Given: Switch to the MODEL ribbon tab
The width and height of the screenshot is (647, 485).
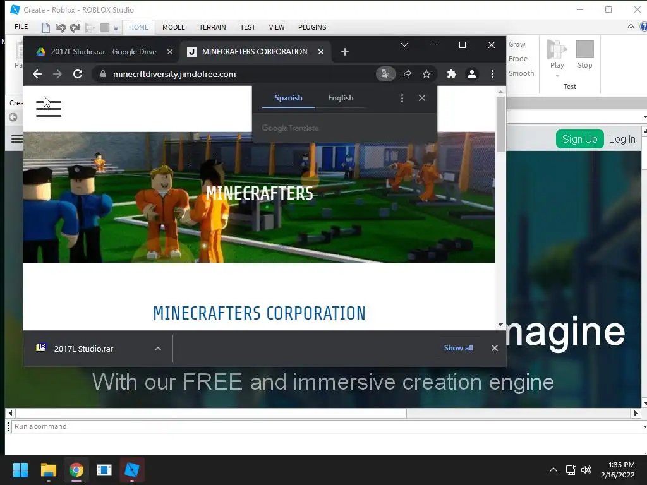Looking at the screenshot, I should click(x=173, y=27).
